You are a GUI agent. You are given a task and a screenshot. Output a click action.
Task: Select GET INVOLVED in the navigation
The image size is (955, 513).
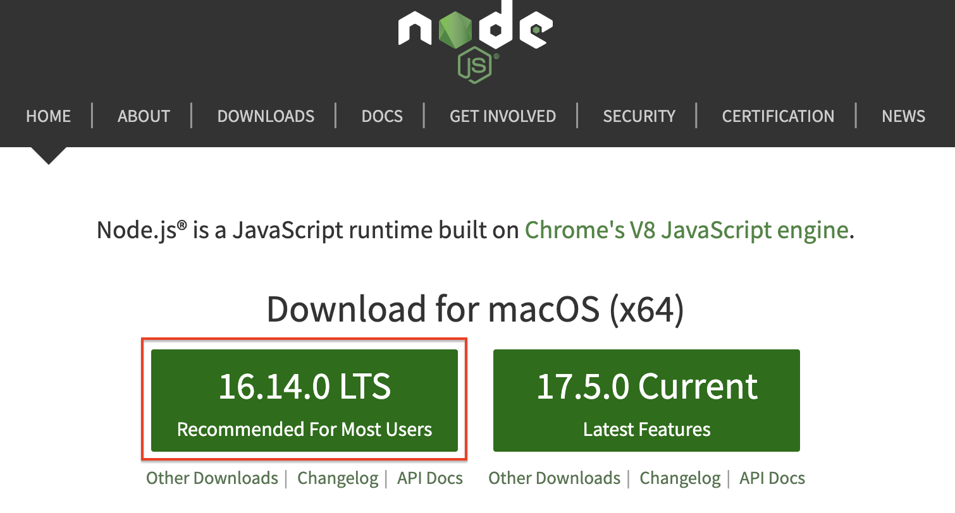(503, 116)
